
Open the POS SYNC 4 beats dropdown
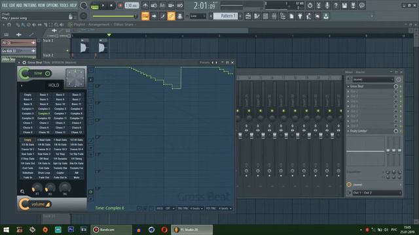coord(219,208)
